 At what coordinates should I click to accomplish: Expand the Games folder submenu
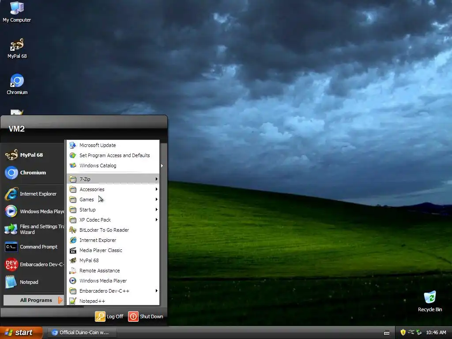coord(113,200)
